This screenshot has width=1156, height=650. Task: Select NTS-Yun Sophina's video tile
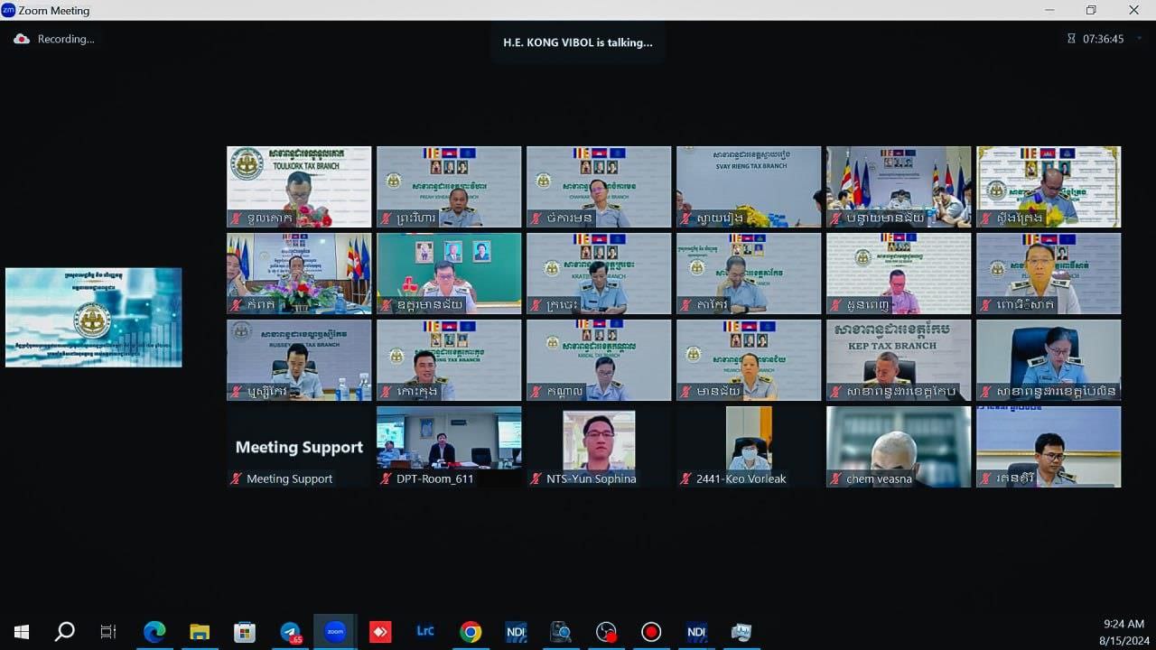click(598, 446)
